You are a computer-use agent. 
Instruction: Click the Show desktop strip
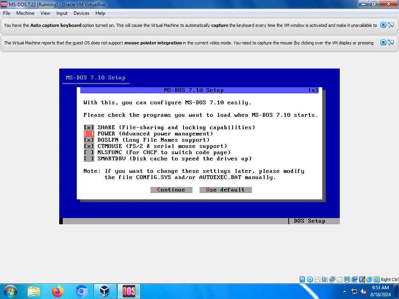397,291
